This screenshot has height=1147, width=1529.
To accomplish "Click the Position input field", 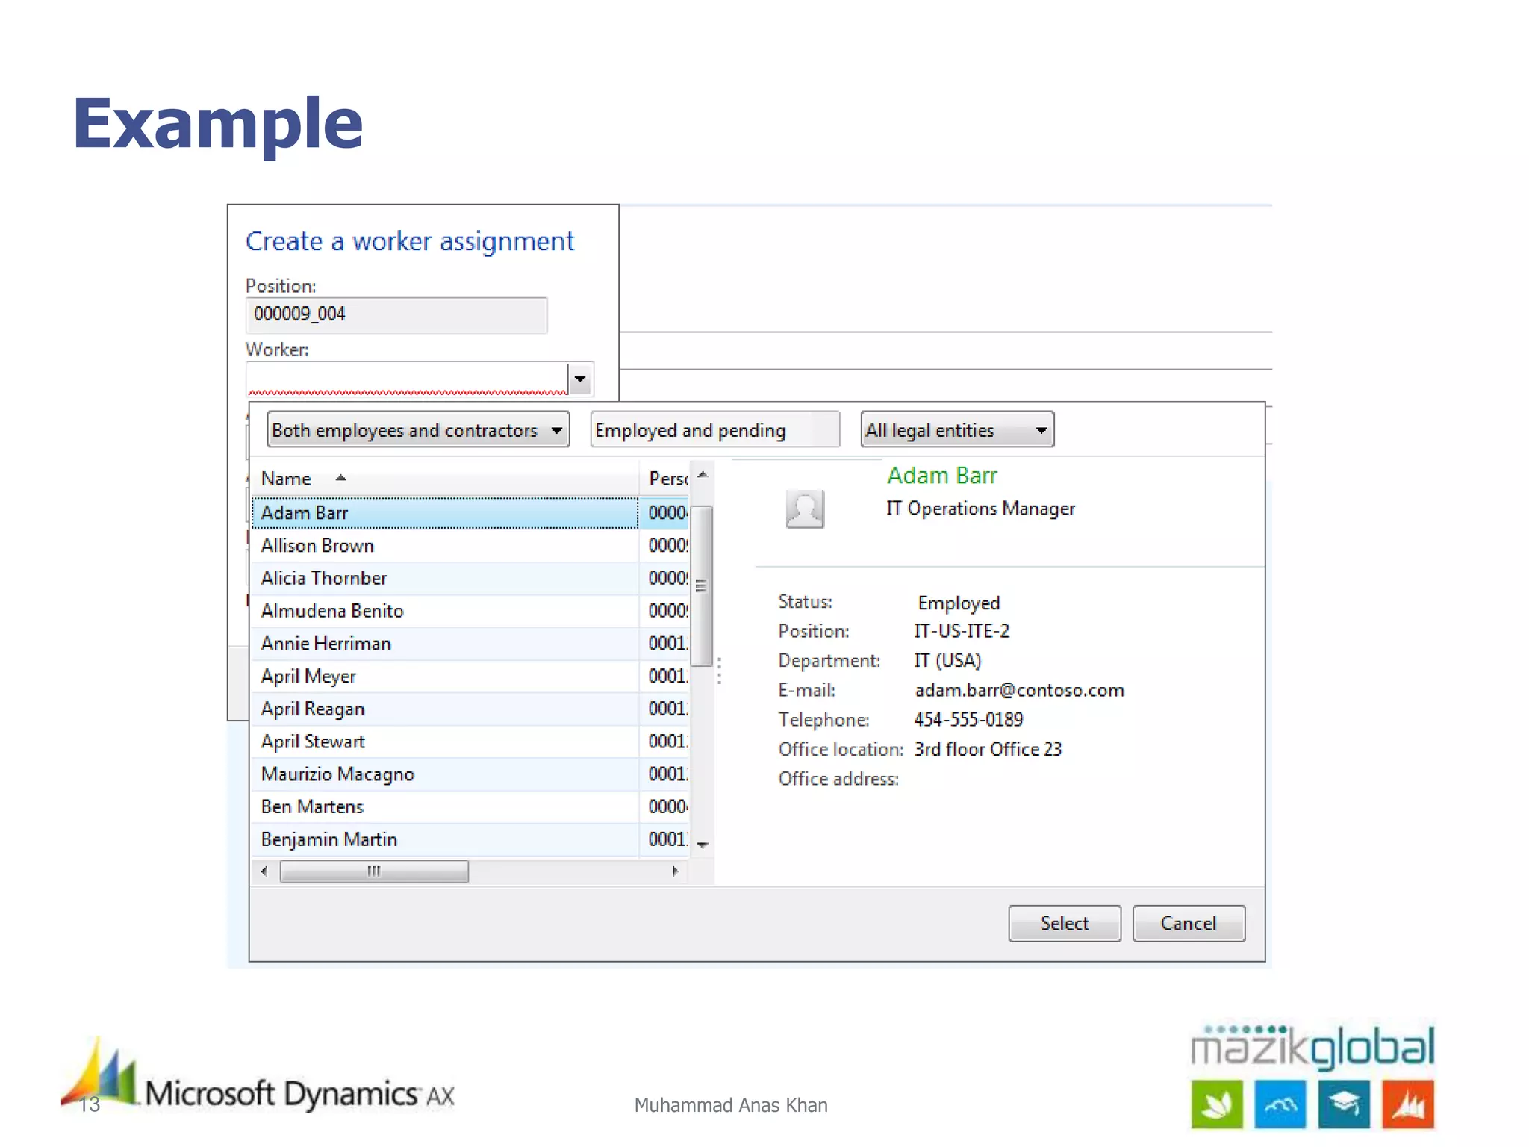I will pos(396,314).
